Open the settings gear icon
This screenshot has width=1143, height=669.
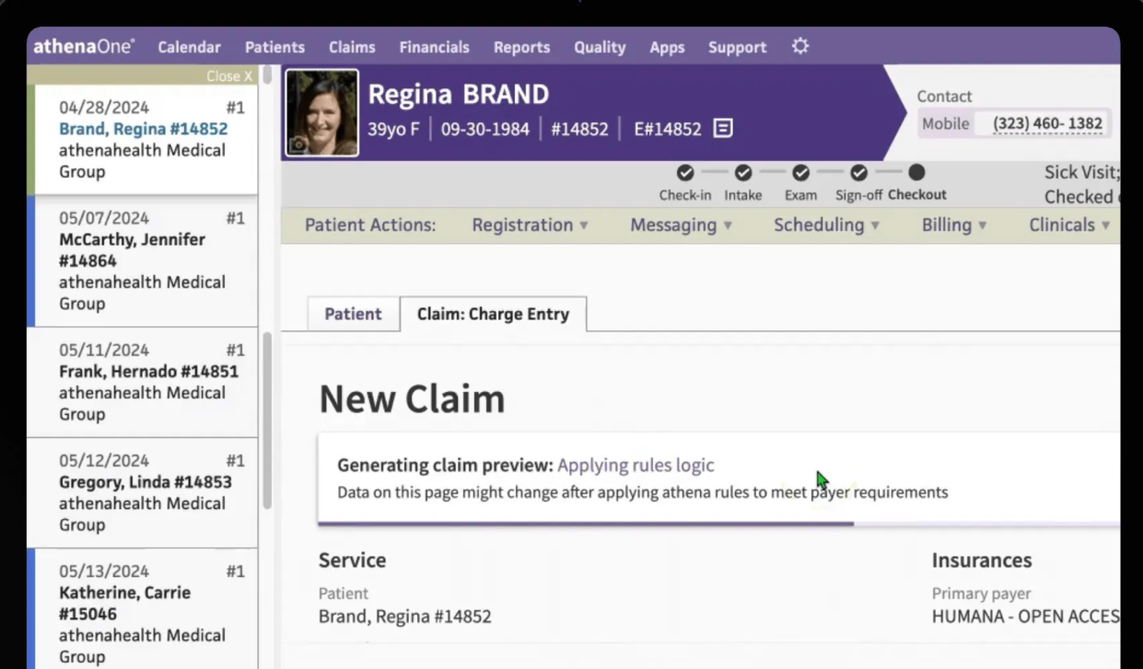coord(800,46)
